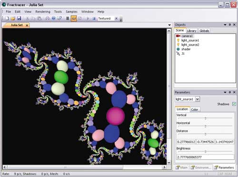Click the shader teal sphere icon
Screen dimensions: 238x177
tap(178, 49)
